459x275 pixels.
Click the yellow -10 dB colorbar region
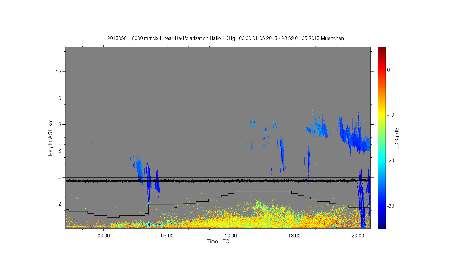pyautogui.click(x=382, y=115)
